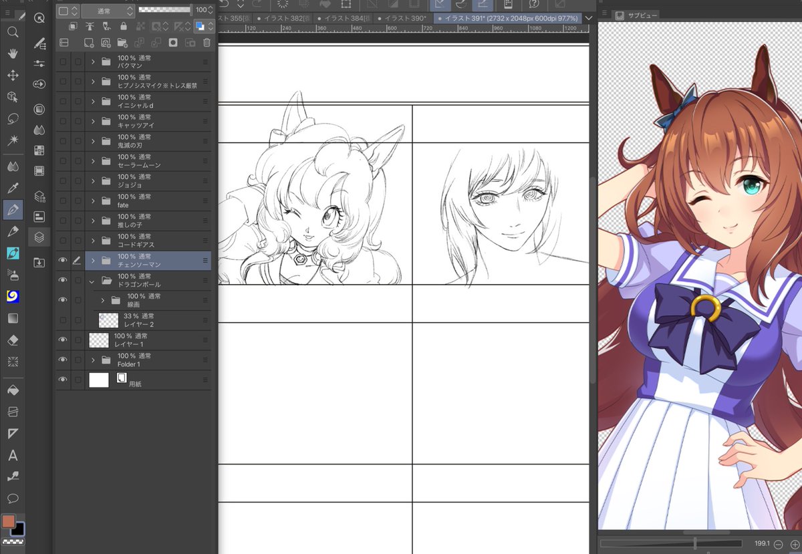
Task: Open the Animation timeline film icon
Action: (39, 171)
